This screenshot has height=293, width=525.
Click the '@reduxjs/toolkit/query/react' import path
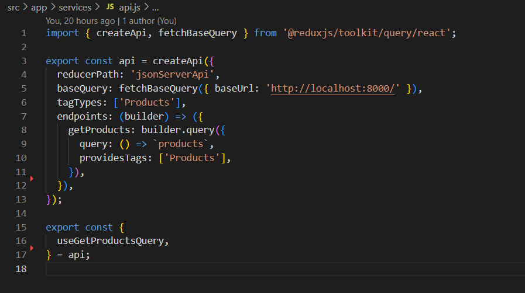(366, 33)
